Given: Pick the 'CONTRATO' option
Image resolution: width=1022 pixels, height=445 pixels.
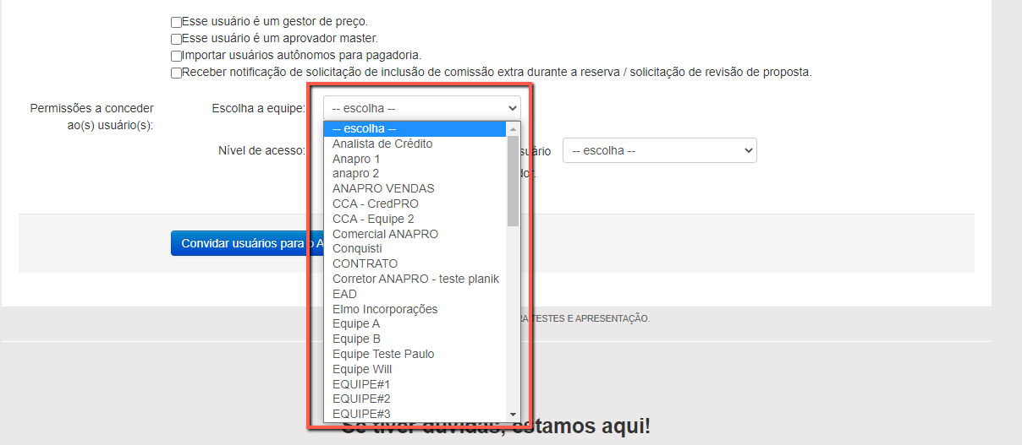Looking at the screenshot, I should 365,263.
